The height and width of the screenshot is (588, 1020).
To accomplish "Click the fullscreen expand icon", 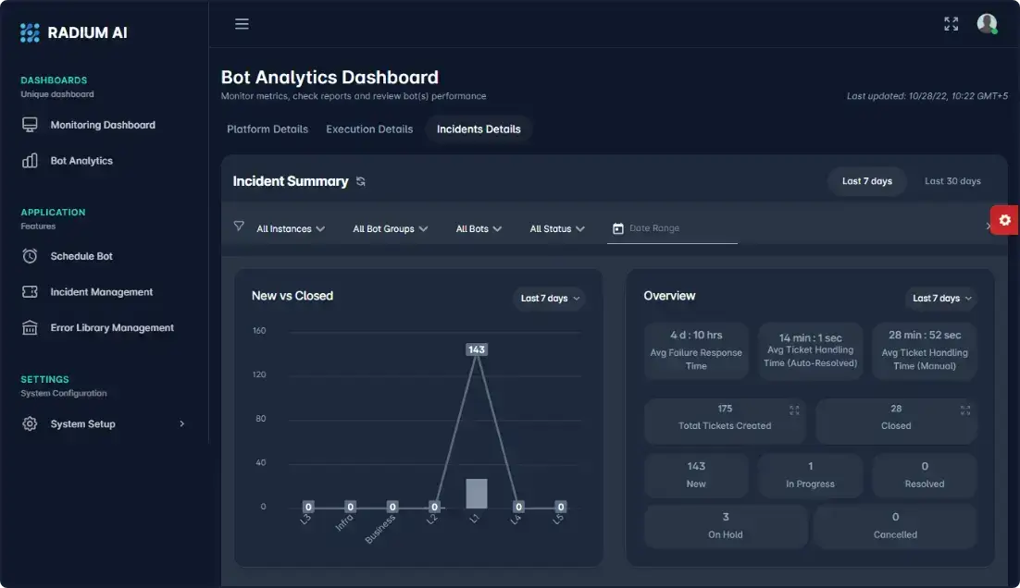I will click(951, 24).
